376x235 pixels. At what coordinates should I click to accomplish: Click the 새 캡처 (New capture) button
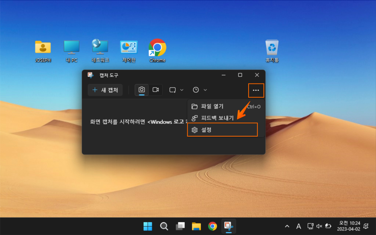[x=105, y=90]
